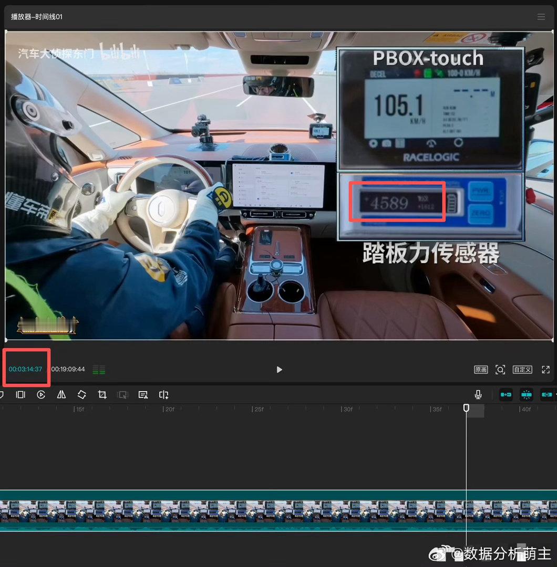The height and width of the screenshot is (567, 557).
Task: Click the 35f mark on timeline ruler
Action: pos(437,409)
